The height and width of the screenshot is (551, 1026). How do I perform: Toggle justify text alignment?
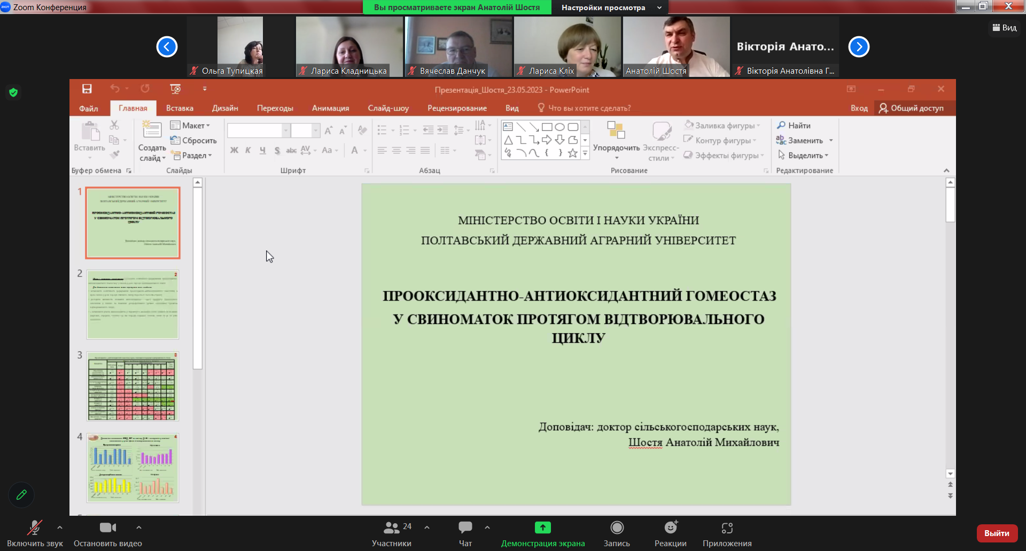425,151
